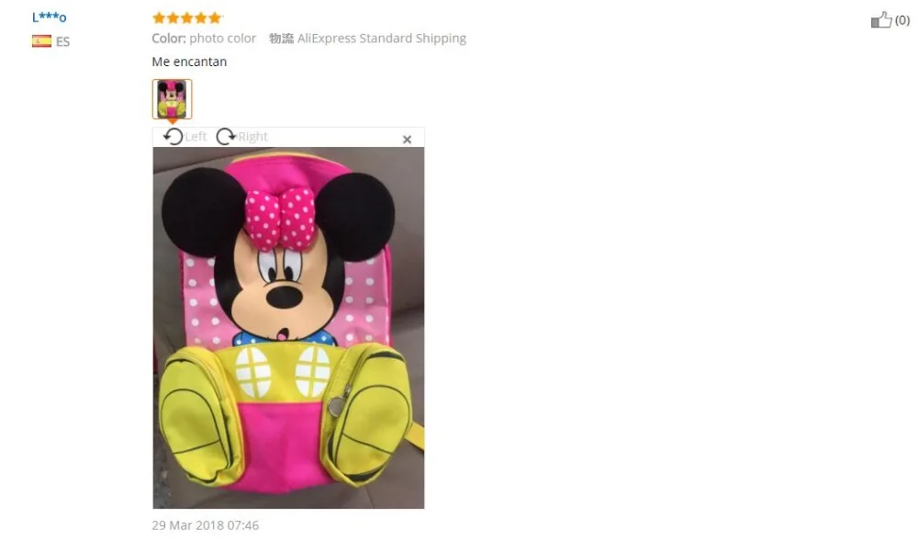Select the Minnie backpack review thumbnail

173,99
